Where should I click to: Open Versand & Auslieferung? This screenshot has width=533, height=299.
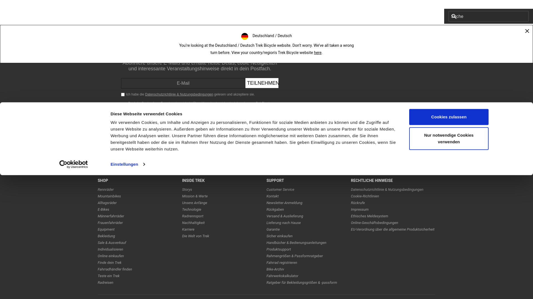click(285, 216)
